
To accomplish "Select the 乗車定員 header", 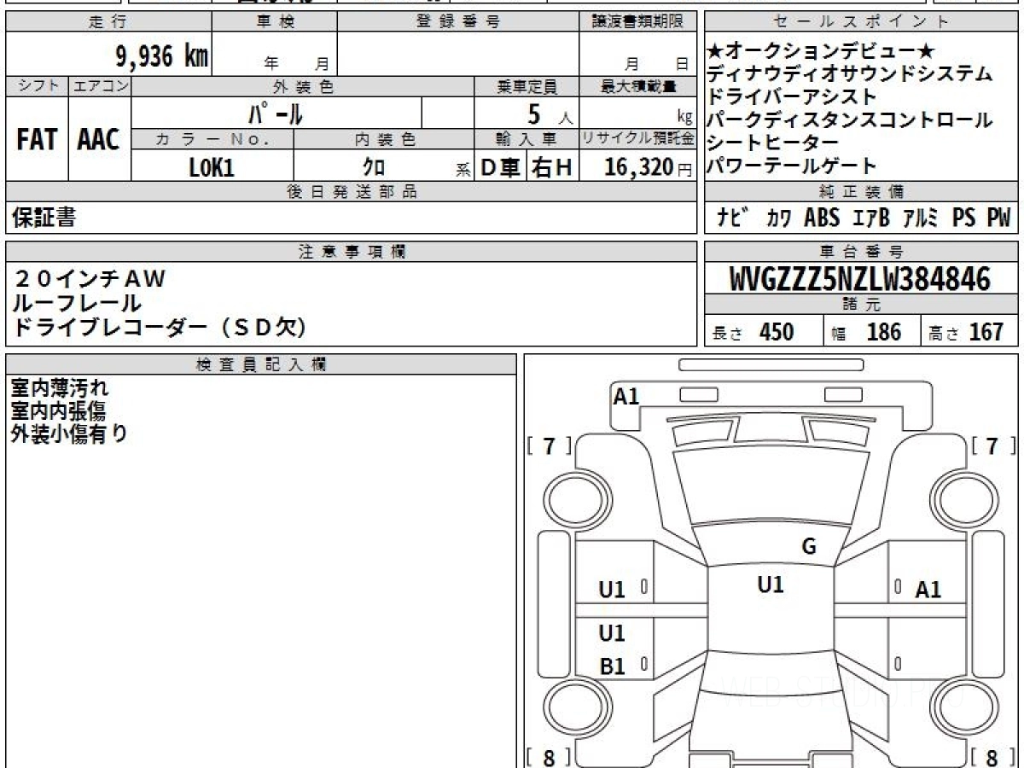I will click(x=527, y=86).
